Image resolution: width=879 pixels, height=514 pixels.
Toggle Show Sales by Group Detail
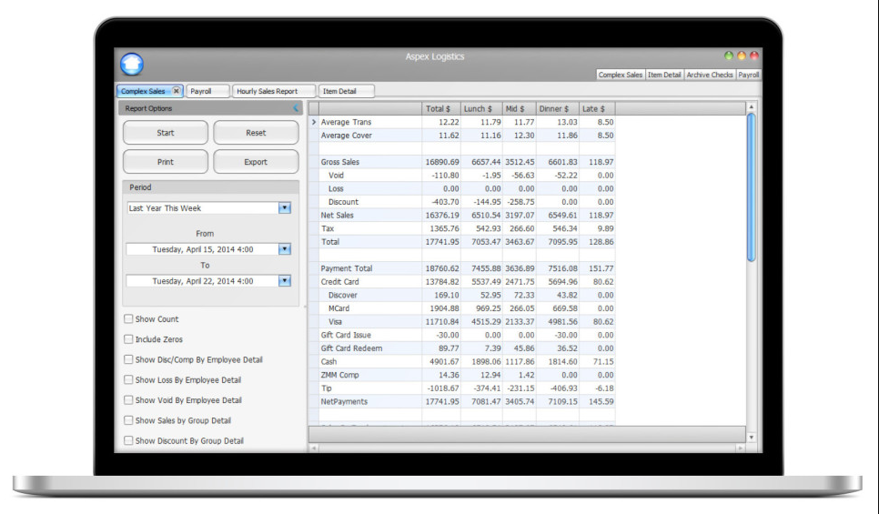coord(128,419)
